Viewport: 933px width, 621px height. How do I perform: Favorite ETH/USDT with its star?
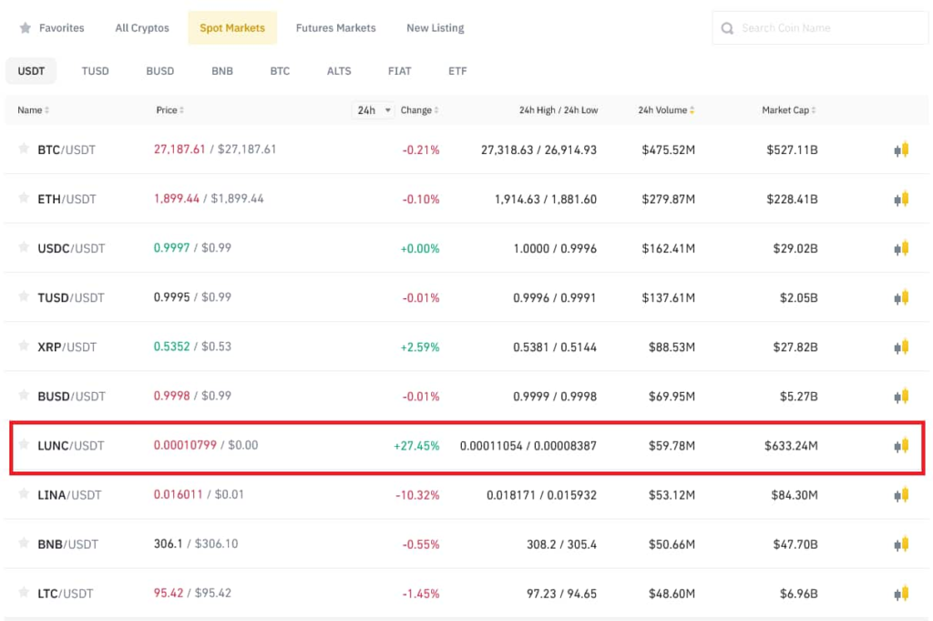(x=24, y=198)
